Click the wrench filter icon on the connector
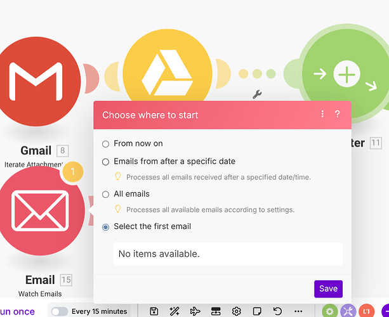This screenshot has width=389, height=317. click(x=257, y=94)
